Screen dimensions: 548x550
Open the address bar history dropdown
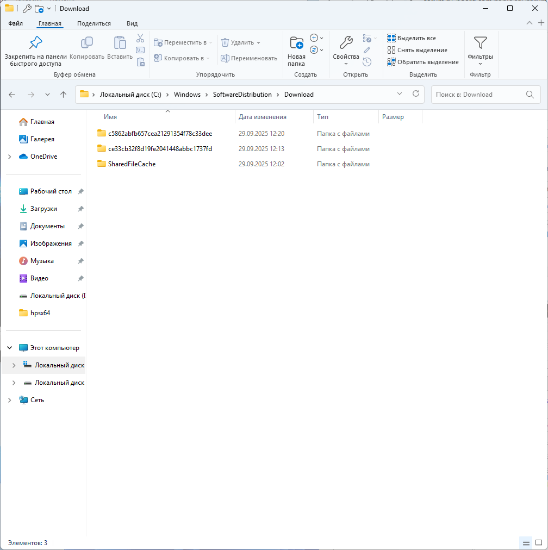coord(400,94)
